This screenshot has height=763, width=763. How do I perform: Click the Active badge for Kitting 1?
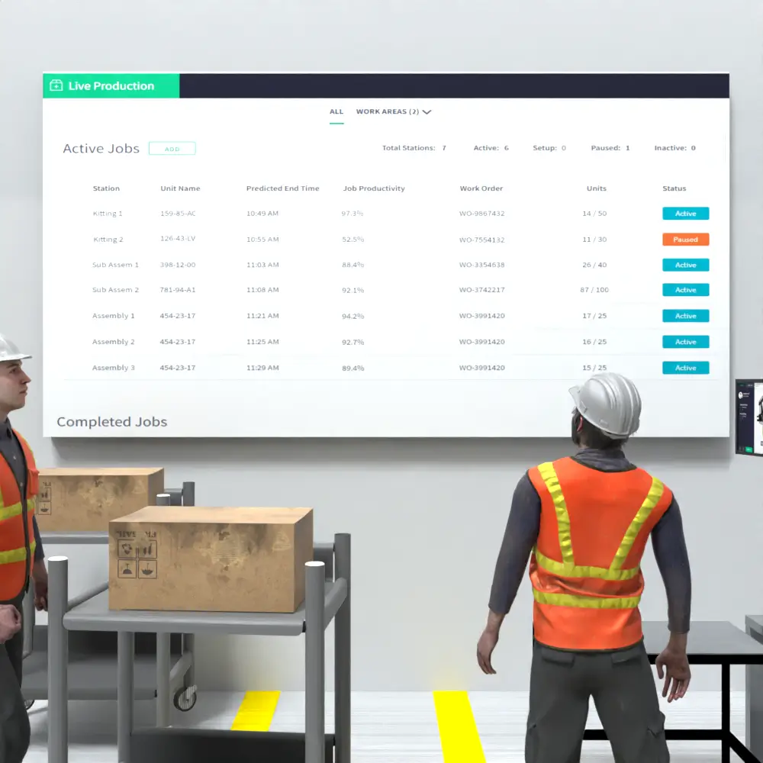pyautogui.click(x=685, y=214)
